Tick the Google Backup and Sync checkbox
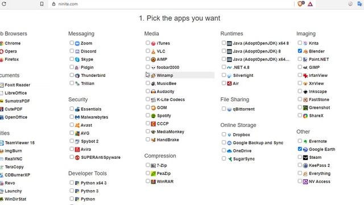The height and width of the screenshot is (205, 364). click(x=224, y=142)
